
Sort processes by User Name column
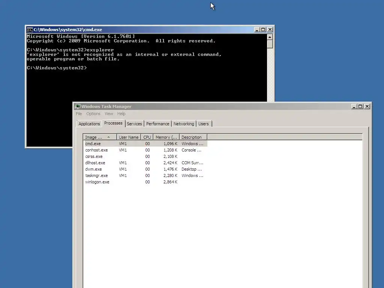tap(129, 137)
